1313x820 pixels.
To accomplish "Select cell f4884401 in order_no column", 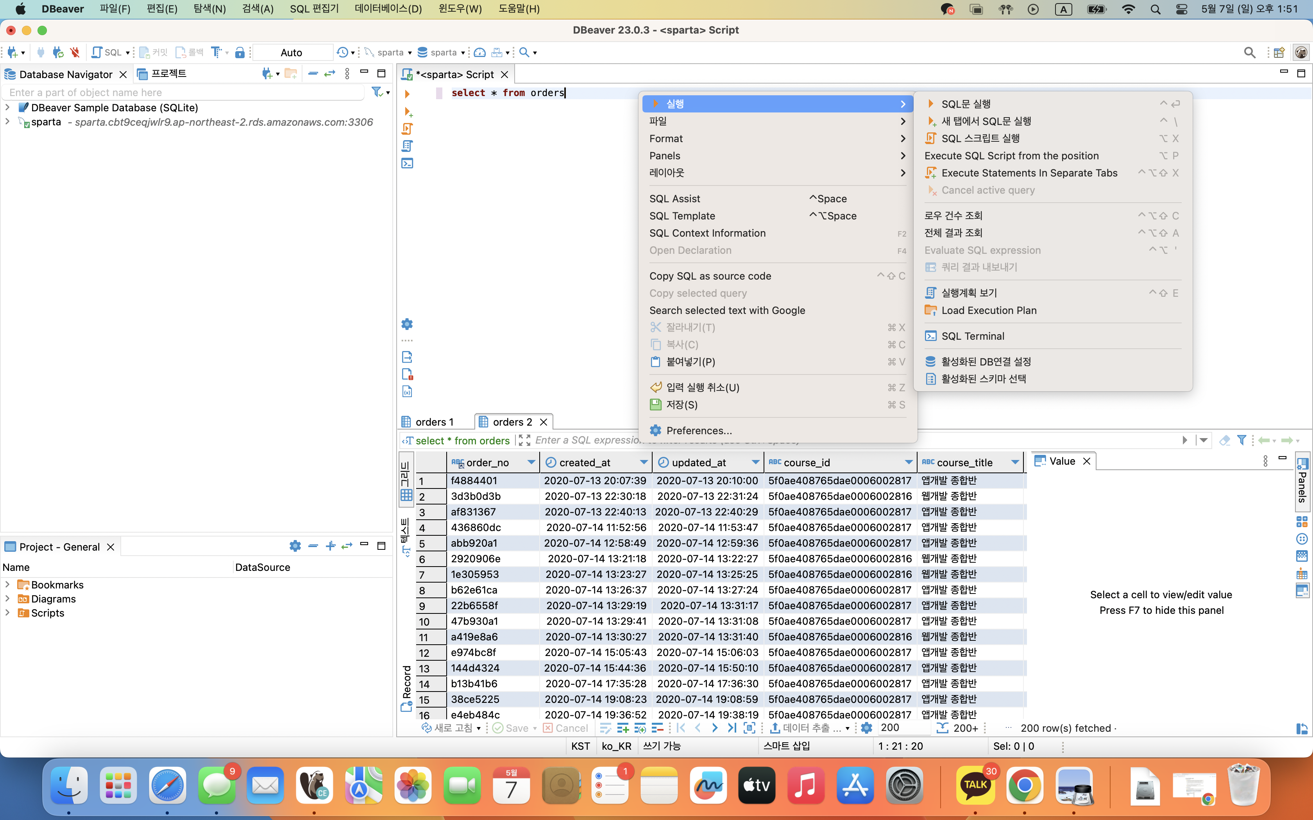I will click(493, 481).
